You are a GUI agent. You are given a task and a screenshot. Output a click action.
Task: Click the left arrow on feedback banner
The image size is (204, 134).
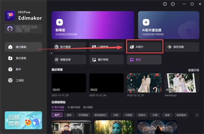(x=7, y=120)
